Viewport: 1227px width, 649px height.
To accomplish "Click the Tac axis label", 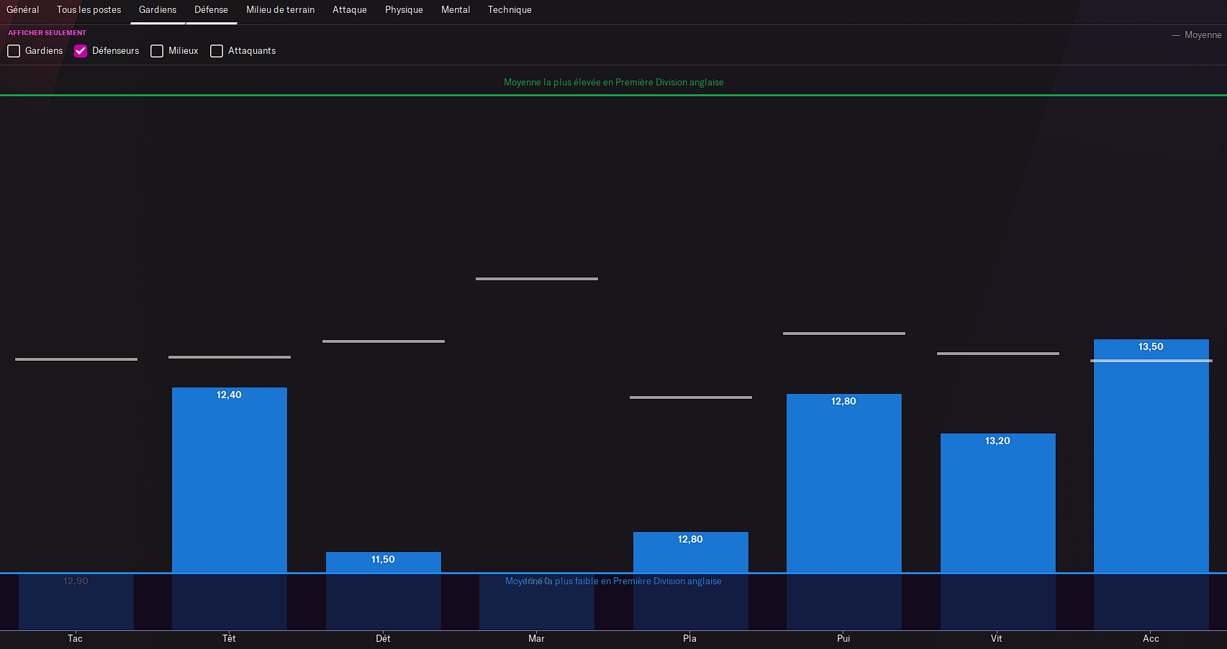I will click(76, 638).
